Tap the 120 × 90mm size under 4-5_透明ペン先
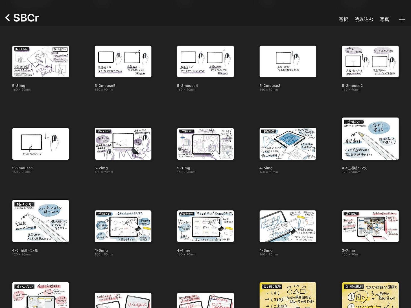411x308 pixels. [351, 172]
